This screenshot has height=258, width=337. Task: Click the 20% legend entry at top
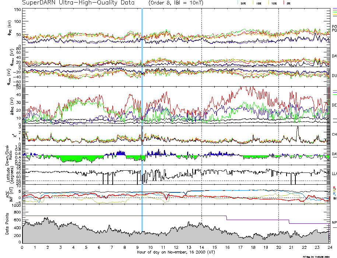point(243,3)
